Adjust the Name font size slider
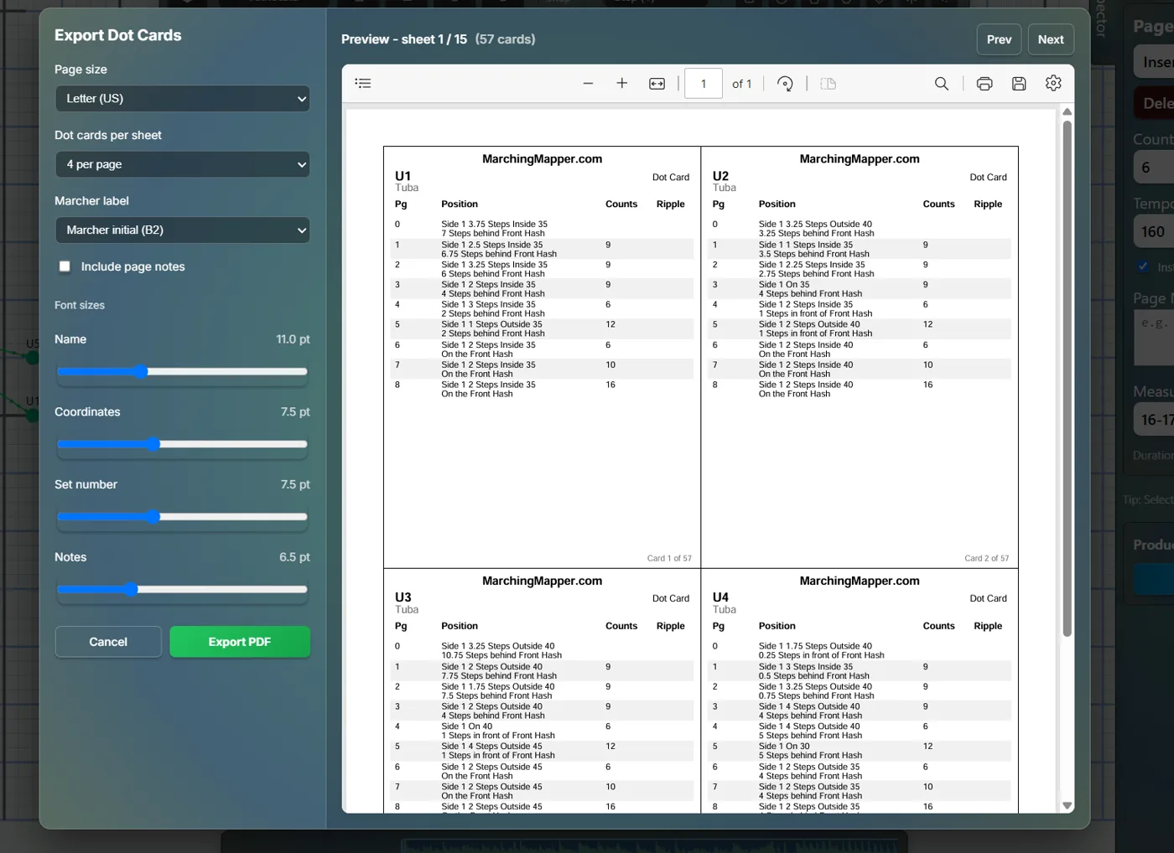Image resolution: width=1174 pixels, height=853 pixels. pos(182,371)
